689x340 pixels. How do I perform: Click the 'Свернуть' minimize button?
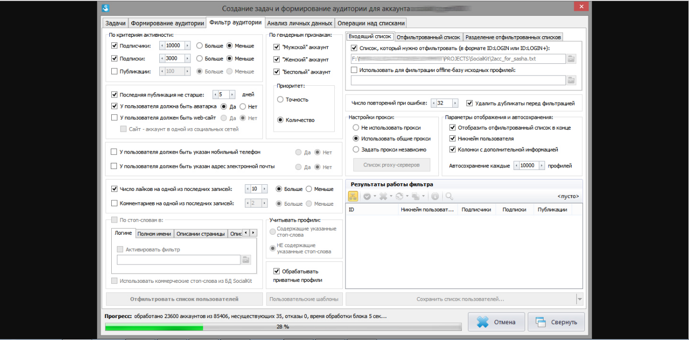click(556, 322)
